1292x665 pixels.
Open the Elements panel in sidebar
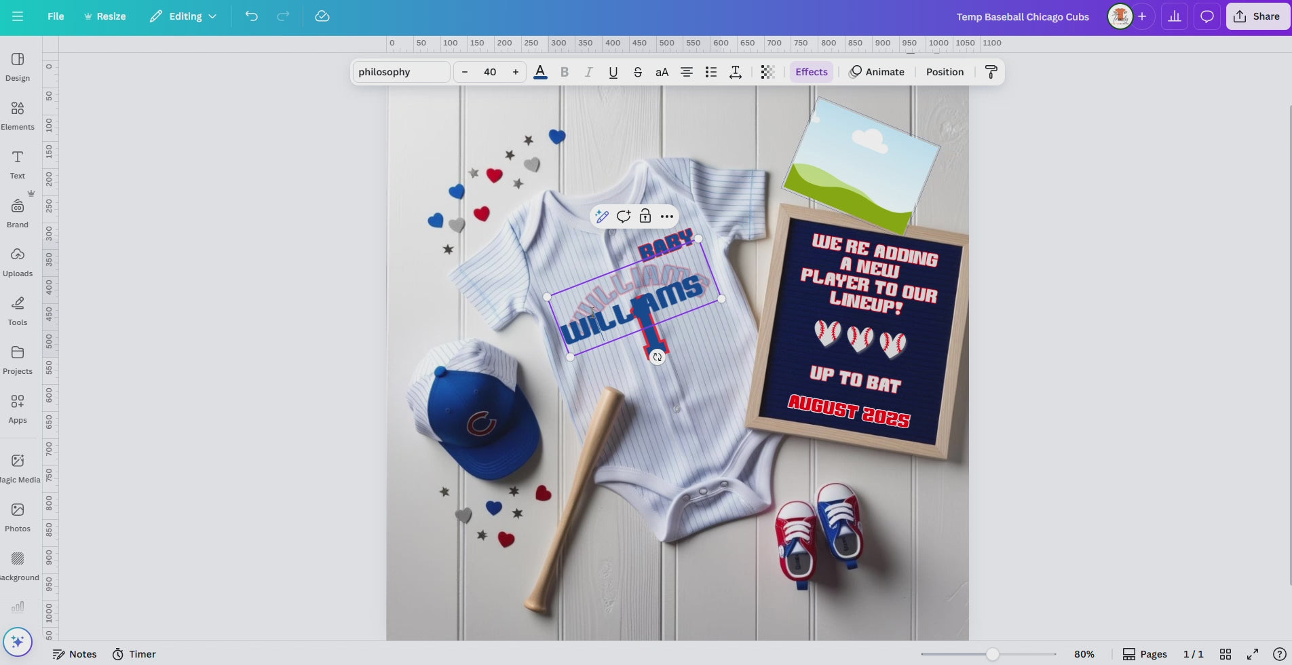click(x=18, y=115)
